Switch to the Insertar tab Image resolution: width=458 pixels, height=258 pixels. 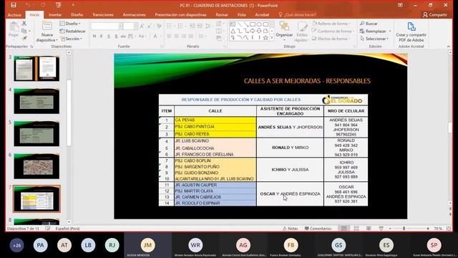point(55,14)
